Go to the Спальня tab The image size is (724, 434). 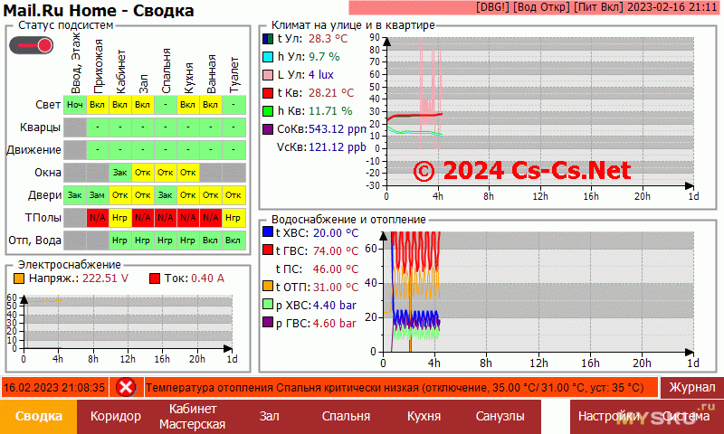(346, 416)
